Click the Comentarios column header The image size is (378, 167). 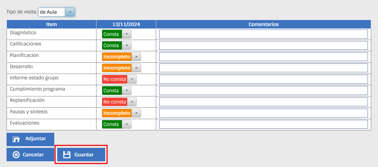[263, 24]
